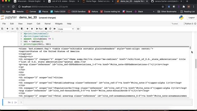Switch to Wisconsin - Simple English tab

click(29, 1)
